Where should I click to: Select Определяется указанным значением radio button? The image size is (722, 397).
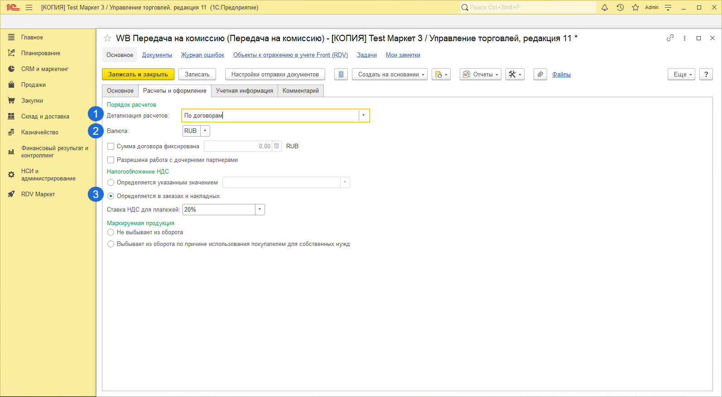point(111,182)
